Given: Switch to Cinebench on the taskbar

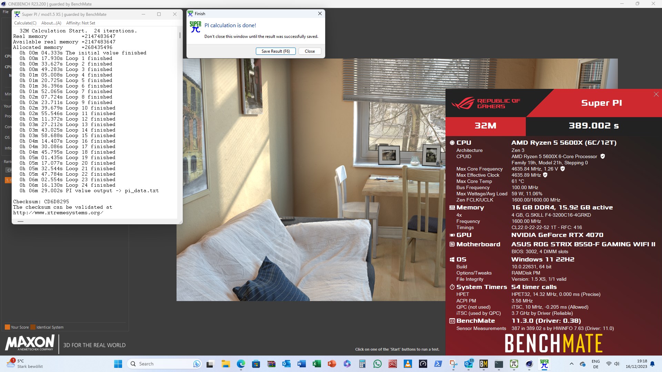Looking at the screenshot, I should (529, 364).
